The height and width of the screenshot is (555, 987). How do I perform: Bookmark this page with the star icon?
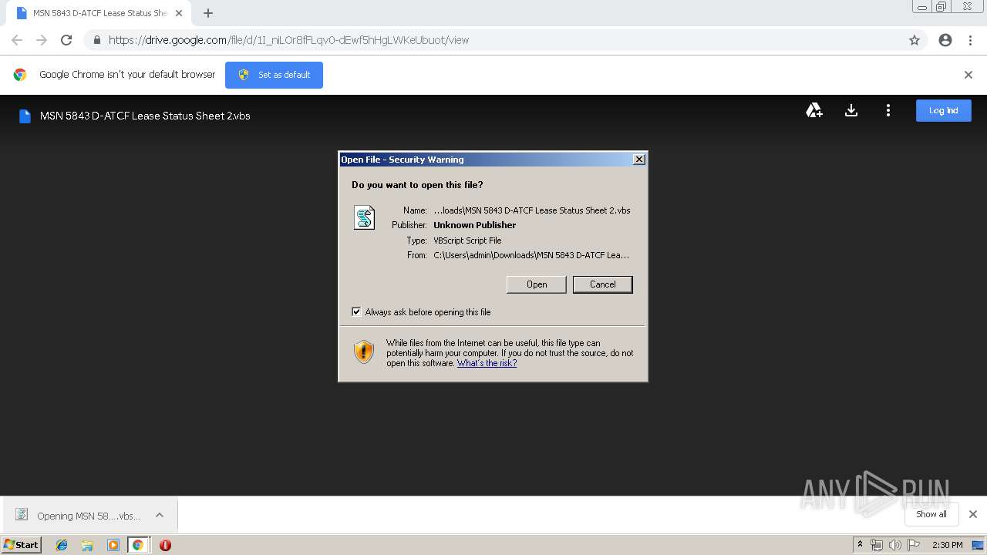(x=915, y=40)
